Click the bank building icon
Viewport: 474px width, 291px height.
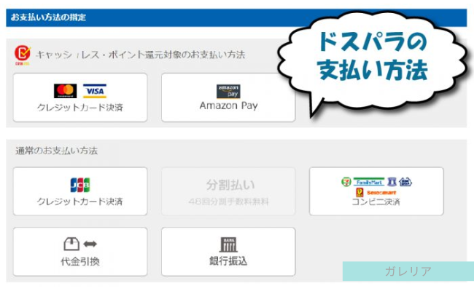click(x=228, y=244)
